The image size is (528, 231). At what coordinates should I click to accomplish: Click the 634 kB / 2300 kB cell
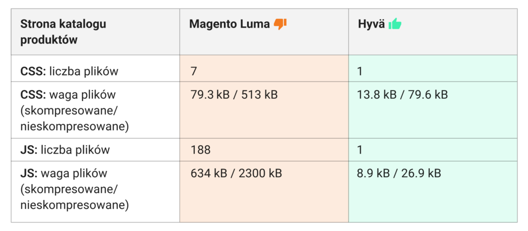[x=237, y=173]
